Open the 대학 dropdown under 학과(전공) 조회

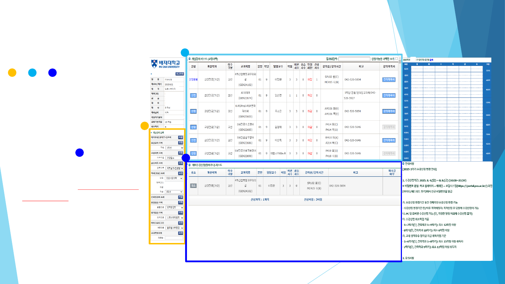(x=174, y=178)
